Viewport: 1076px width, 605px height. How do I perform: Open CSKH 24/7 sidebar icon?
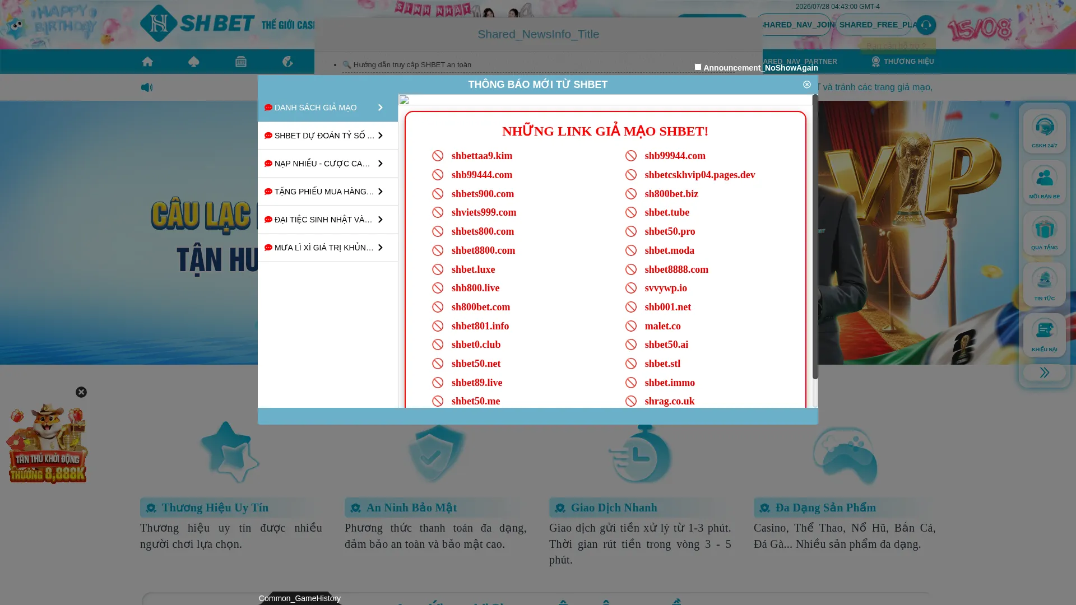(x=1045, y=131)
